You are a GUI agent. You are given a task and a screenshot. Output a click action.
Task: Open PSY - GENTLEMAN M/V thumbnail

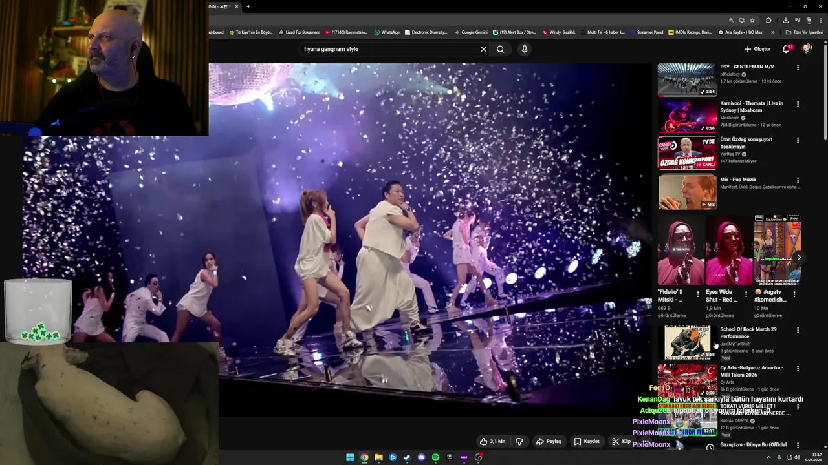[x=687, y=79]
